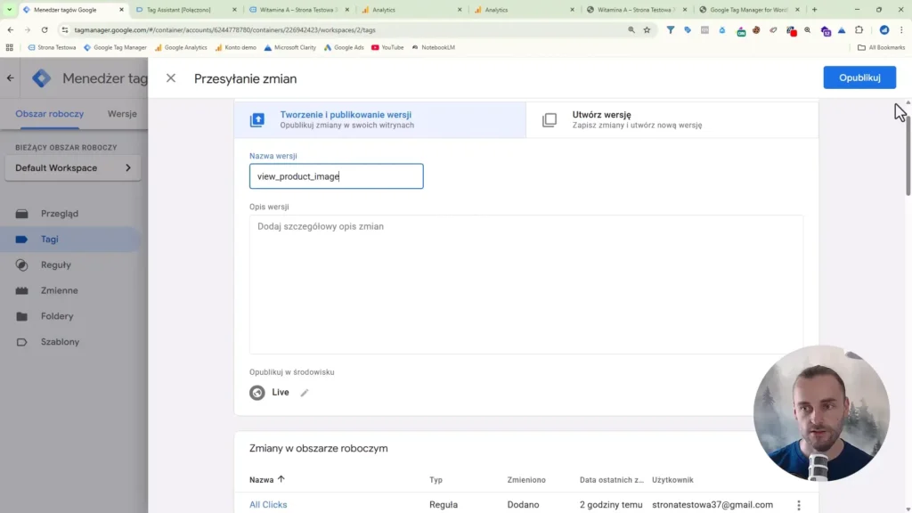Open YouTube bookmark

click(x=387, y=48)
